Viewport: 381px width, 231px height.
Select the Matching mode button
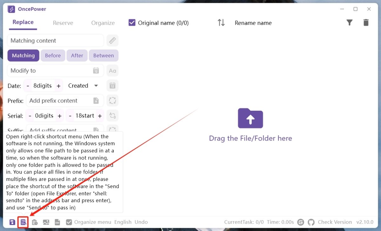23,56
